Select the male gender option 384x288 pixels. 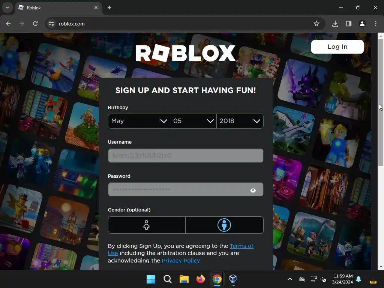pos(224,225)
